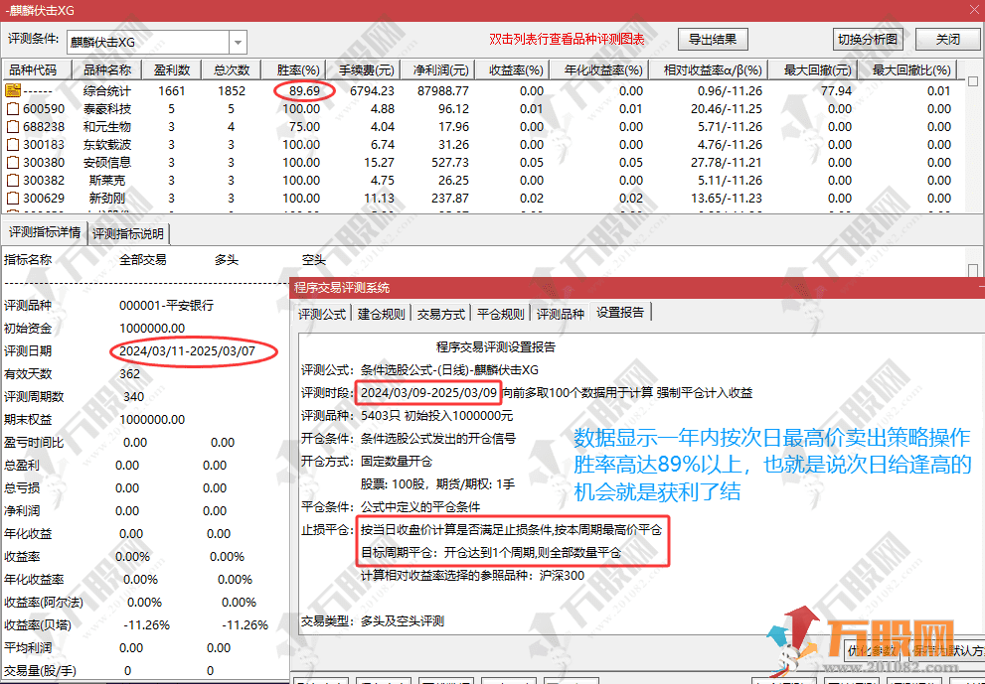The width and height of the screenshot is (985, 684).
Task: Go to 交易方式 tab
Action: coord(440,314)
